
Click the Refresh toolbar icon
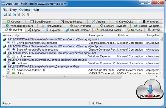click(x=10, y=15)
